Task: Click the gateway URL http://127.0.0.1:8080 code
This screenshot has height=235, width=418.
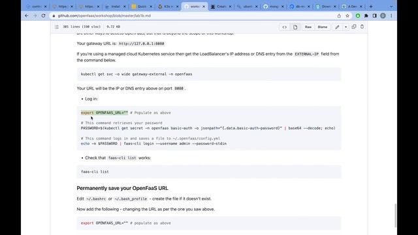Action: pos(142,44)
